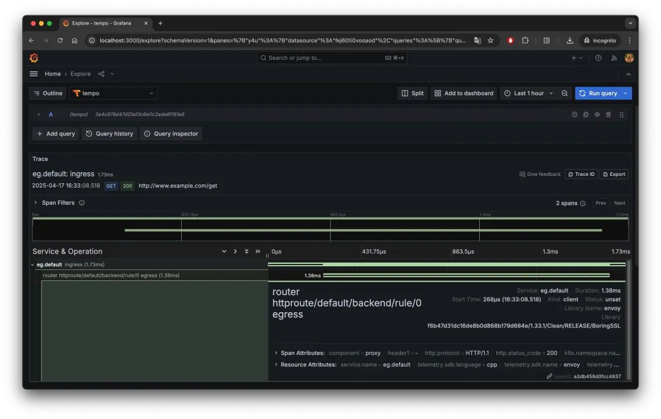Viewport: 661px width, 419px height.
Task: Click http://www.example.com/get URL text
Action: [178, 186]
